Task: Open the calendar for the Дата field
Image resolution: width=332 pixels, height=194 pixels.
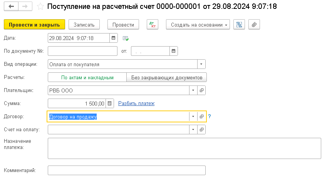Action: coord(114,38)
